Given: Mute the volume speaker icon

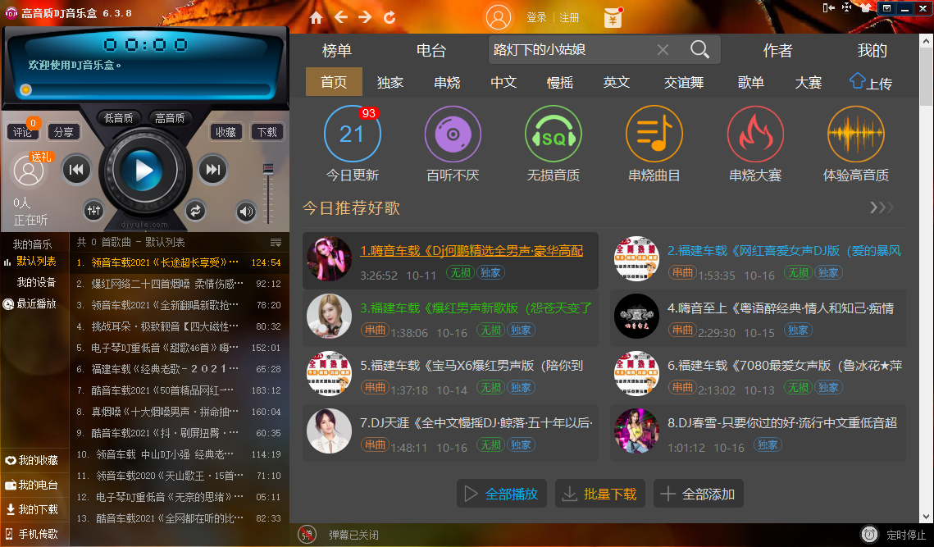Looking at the screenshot, I should tap(245, 211).
